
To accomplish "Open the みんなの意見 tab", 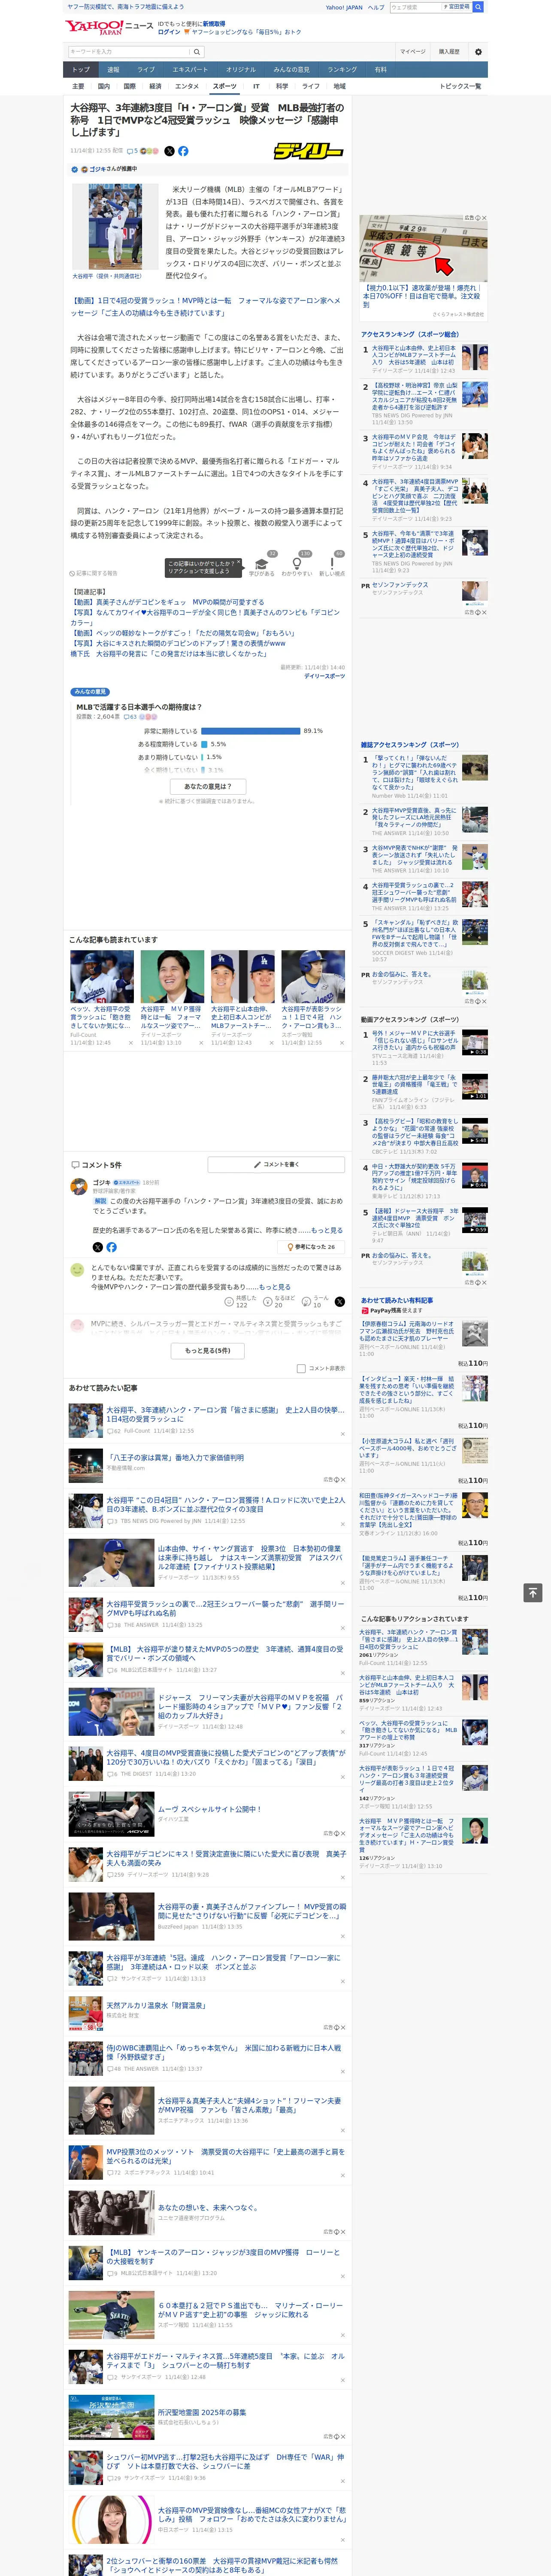I will (291, 69).
